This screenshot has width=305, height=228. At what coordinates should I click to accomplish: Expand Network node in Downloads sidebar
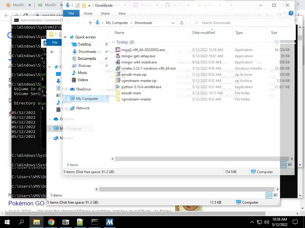(x=66, y=108)
